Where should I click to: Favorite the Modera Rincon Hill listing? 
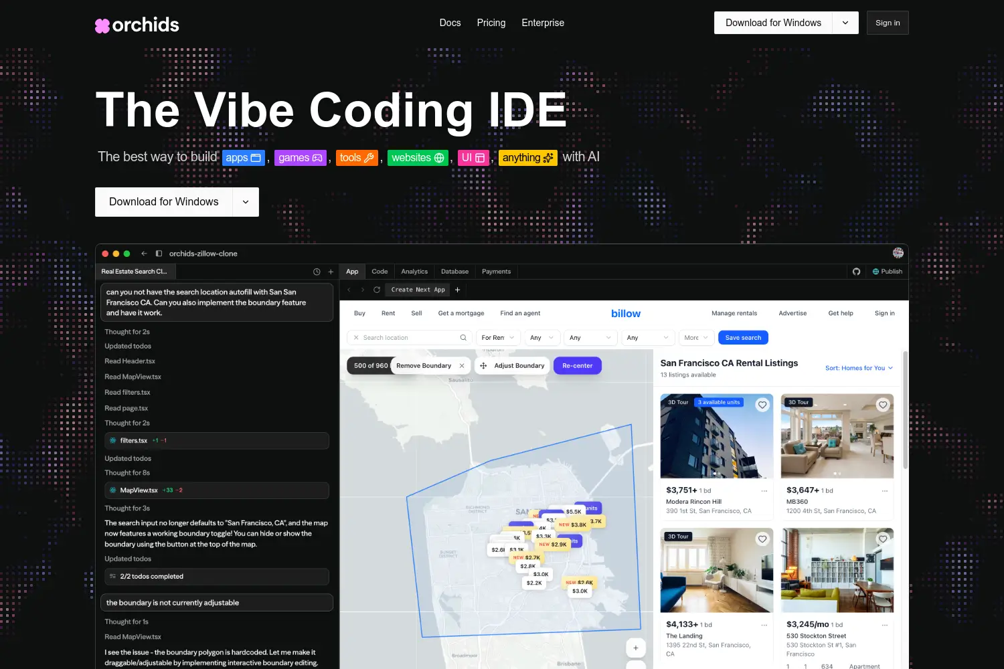pos(762,405)
